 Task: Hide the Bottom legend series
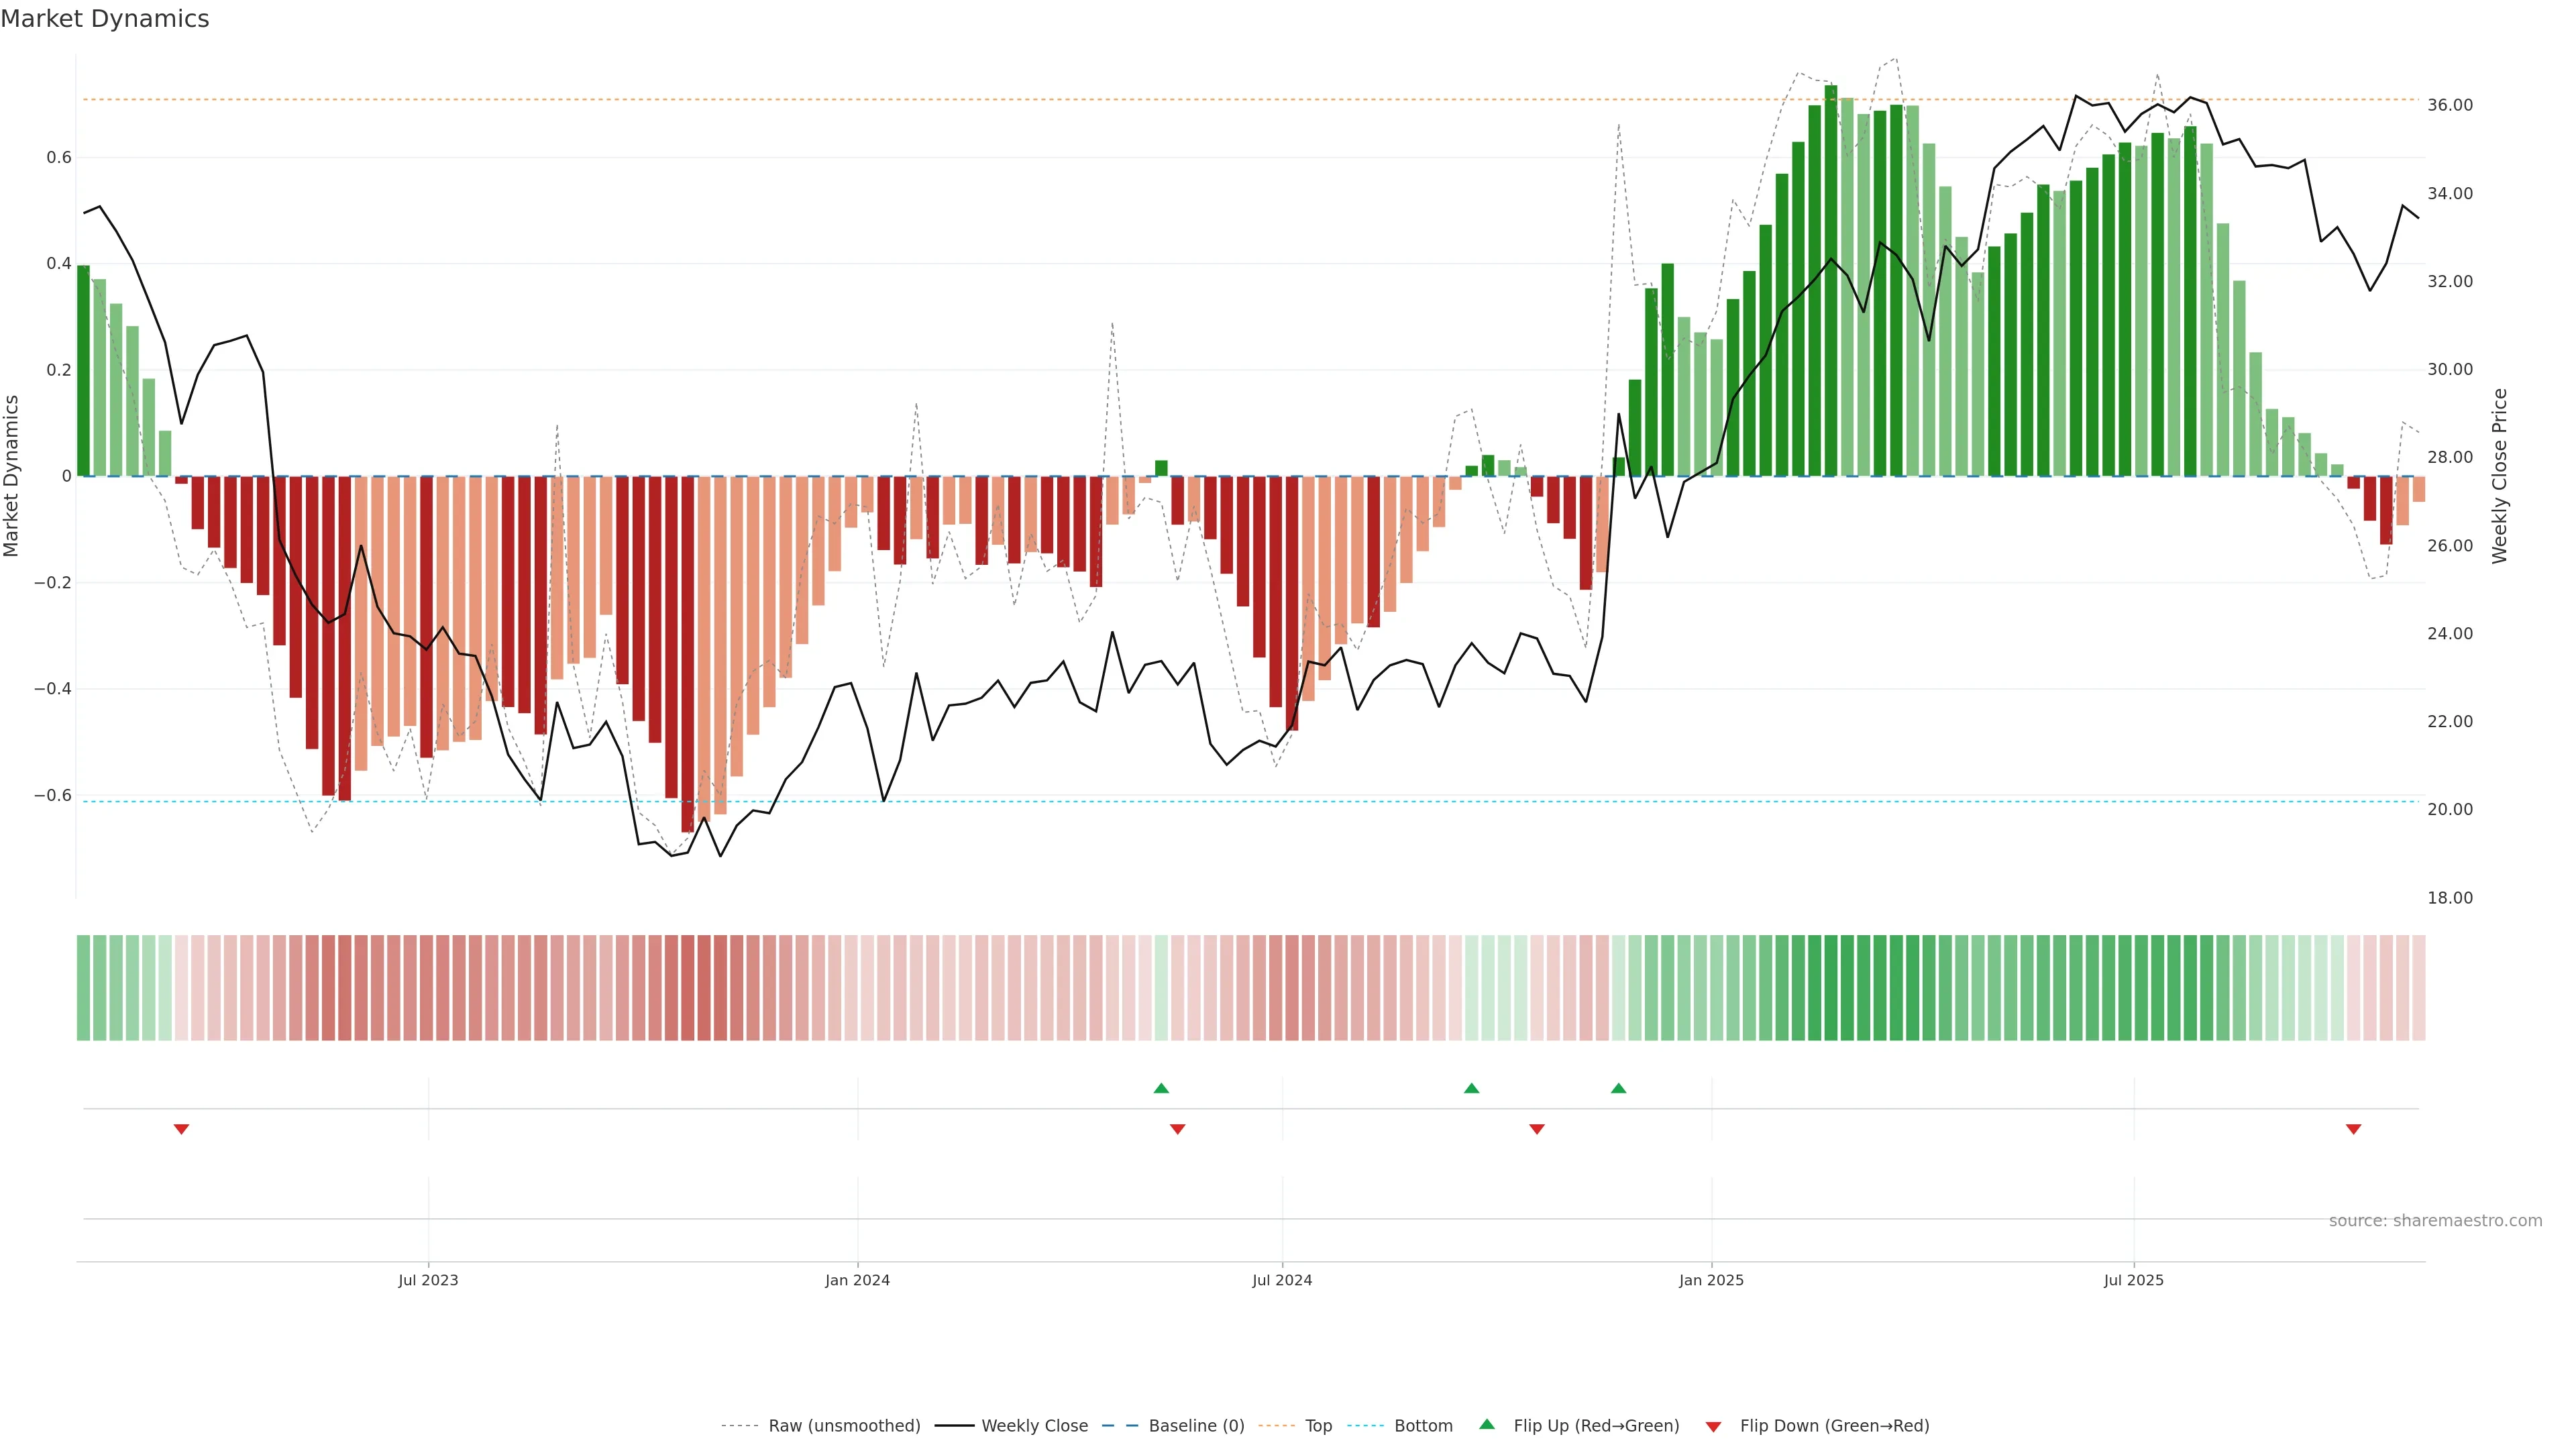coord(1423,1426)
